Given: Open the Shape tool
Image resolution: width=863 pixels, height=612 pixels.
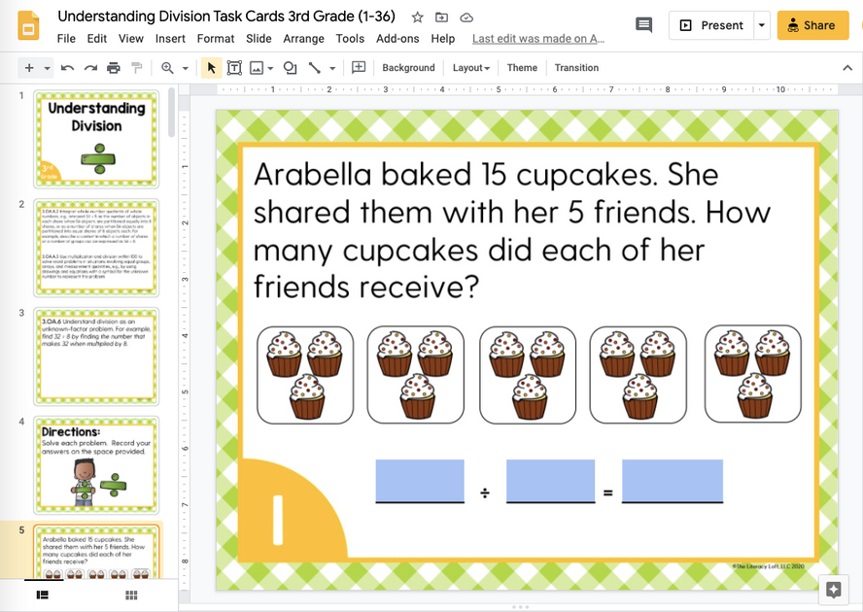Looking at the screenshot, I should point(289,68).
